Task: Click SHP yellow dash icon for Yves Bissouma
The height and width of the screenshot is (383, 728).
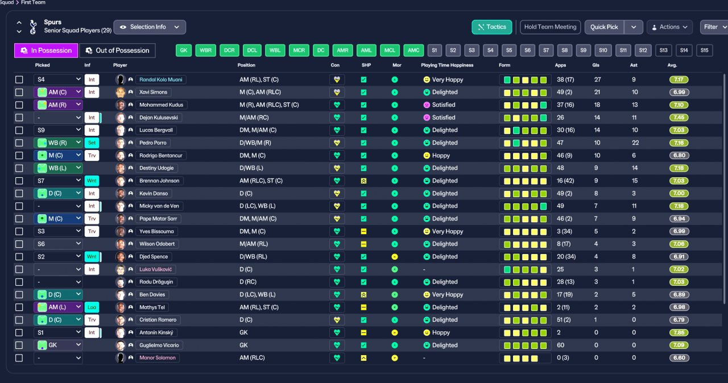Action: click(x=363, y=231)
